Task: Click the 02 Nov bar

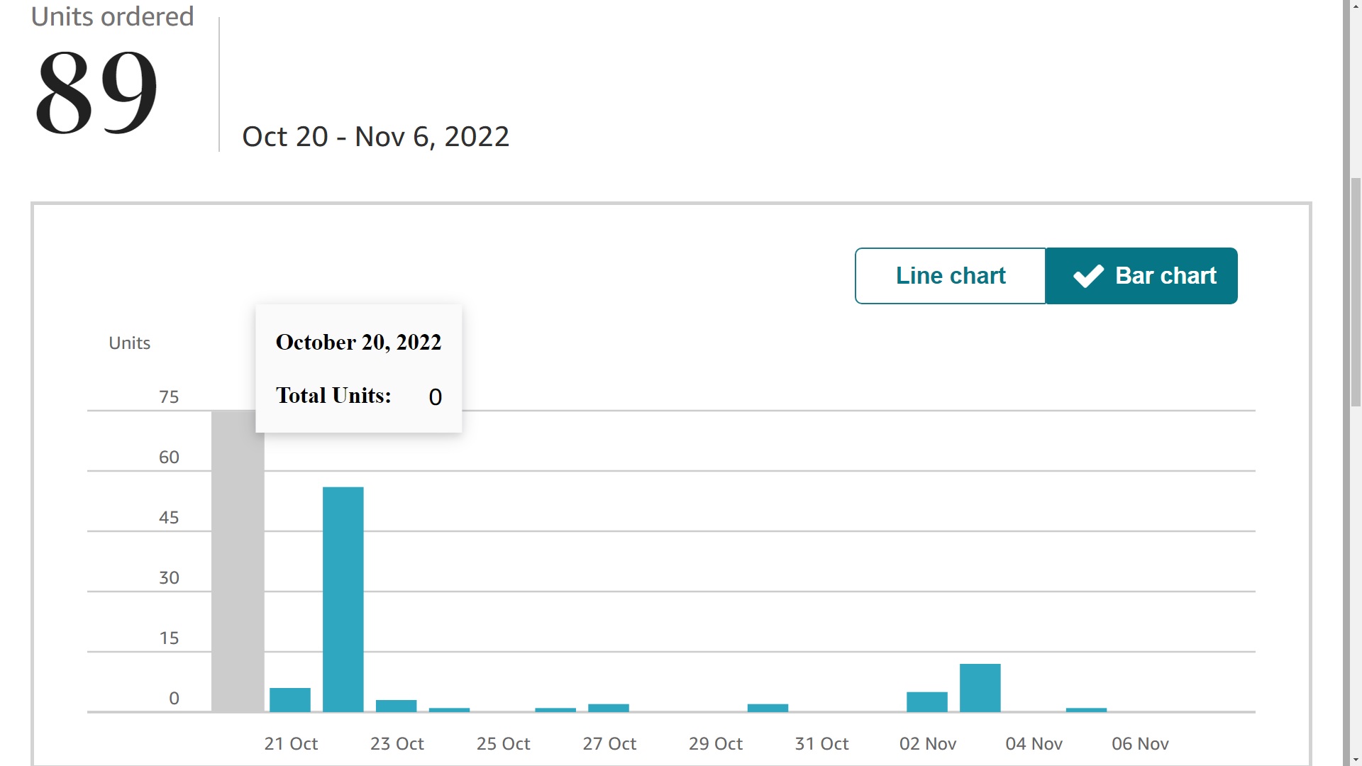Action: pos(927,702)
